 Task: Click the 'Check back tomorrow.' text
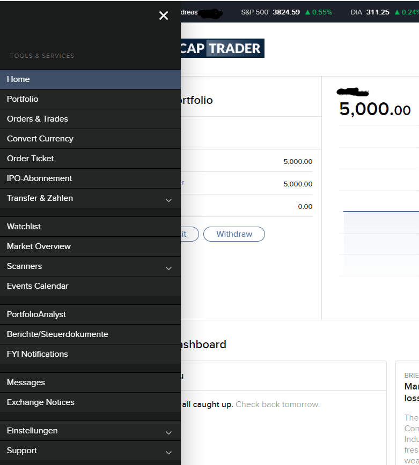pos(278,404)
